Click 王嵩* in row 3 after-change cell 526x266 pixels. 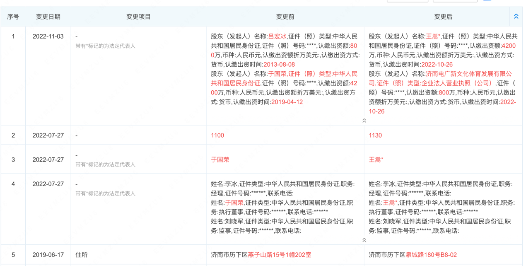tap(376, 160)
